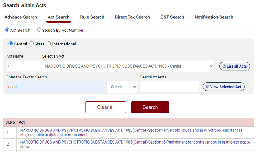Image resolution: width=256 pixels, height=152 pixels.
Task: Open the -Select- condition dropdown
Action: point(122,87)
